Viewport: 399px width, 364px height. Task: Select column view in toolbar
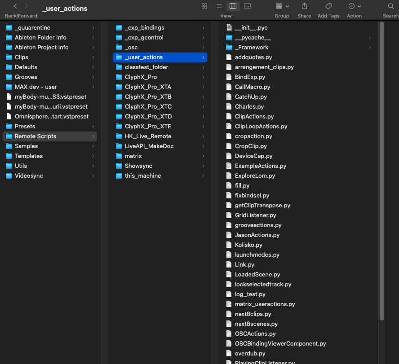233,6
